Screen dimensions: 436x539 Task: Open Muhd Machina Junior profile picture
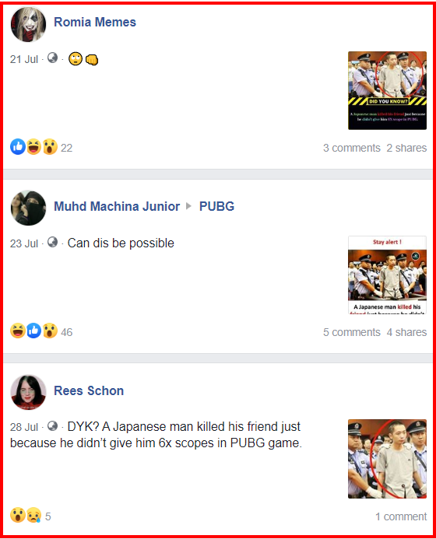click(28, 208)
